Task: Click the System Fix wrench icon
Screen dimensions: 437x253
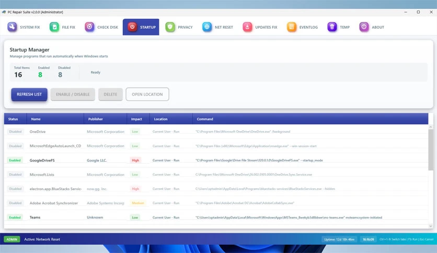Action: click(x=12, y=27)
